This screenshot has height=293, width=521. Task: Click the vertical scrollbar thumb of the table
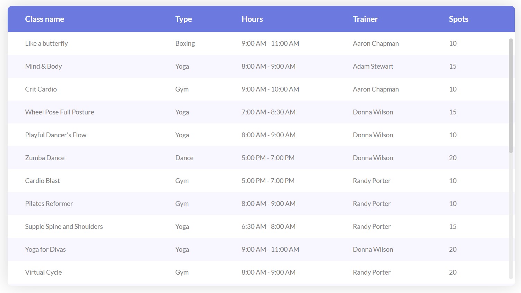pyautogui.click(x=511, y=96)
